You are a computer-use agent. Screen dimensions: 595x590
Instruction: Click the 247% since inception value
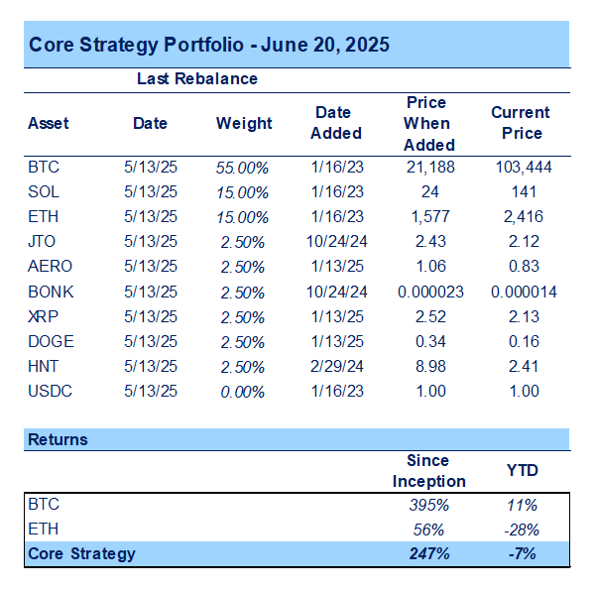(428, 553)
